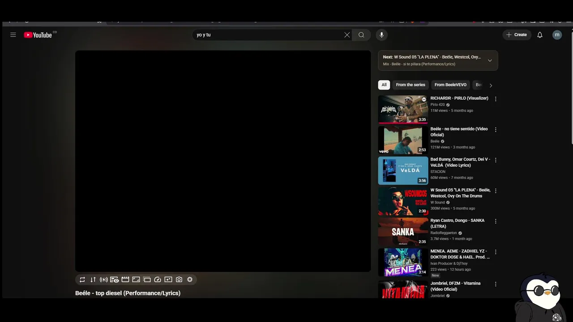This screenshot has height=322, width=573.
Task: Open the toolbar settings gear
Action: [190, 280]
